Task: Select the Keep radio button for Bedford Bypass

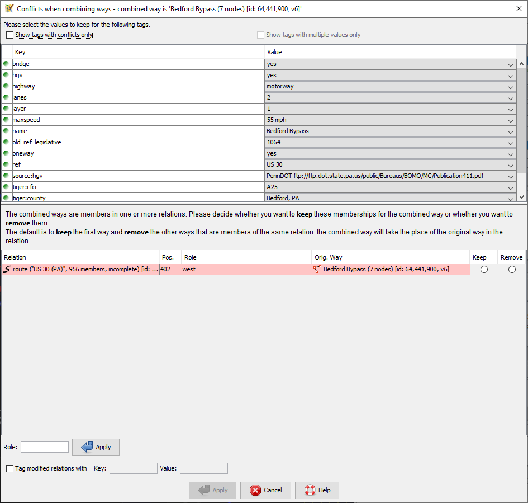Action: pos(484,269)
